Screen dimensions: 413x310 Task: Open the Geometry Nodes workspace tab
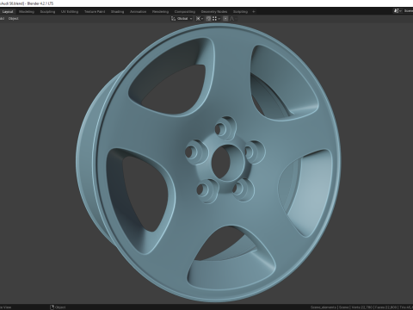coord(214,12)
